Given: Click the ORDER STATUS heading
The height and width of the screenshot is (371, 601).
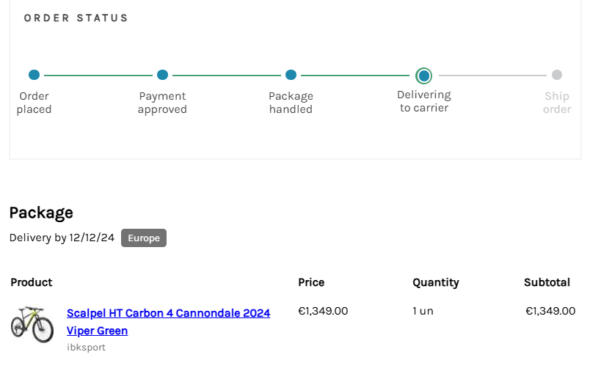Looking at the screenshot, I should [76, 18].
